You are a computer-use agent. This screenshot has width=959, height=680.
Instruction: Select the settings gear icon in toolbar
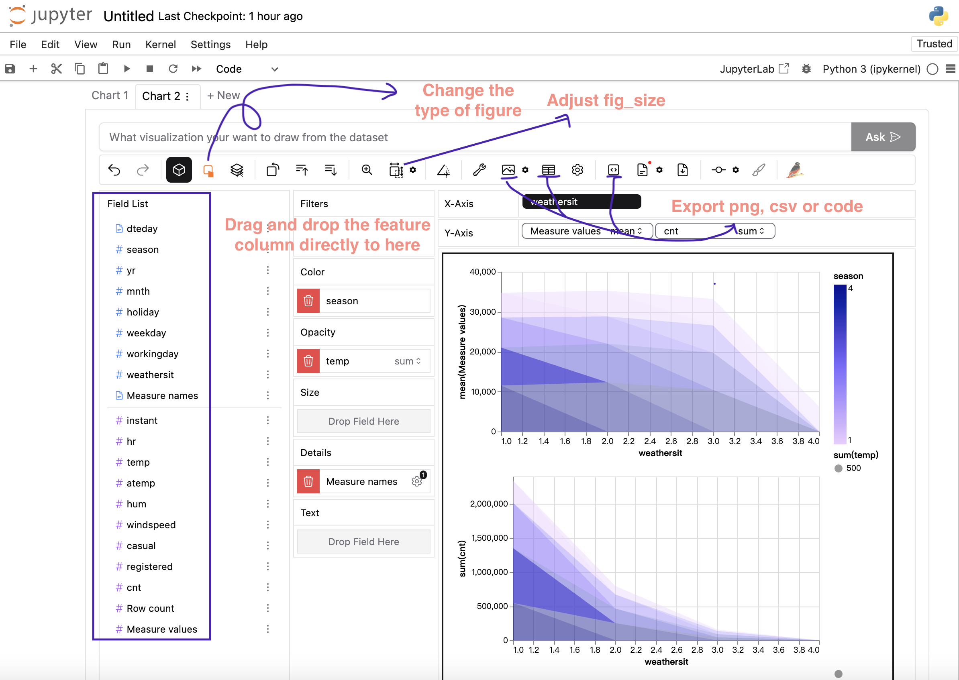tap(576, 170)
